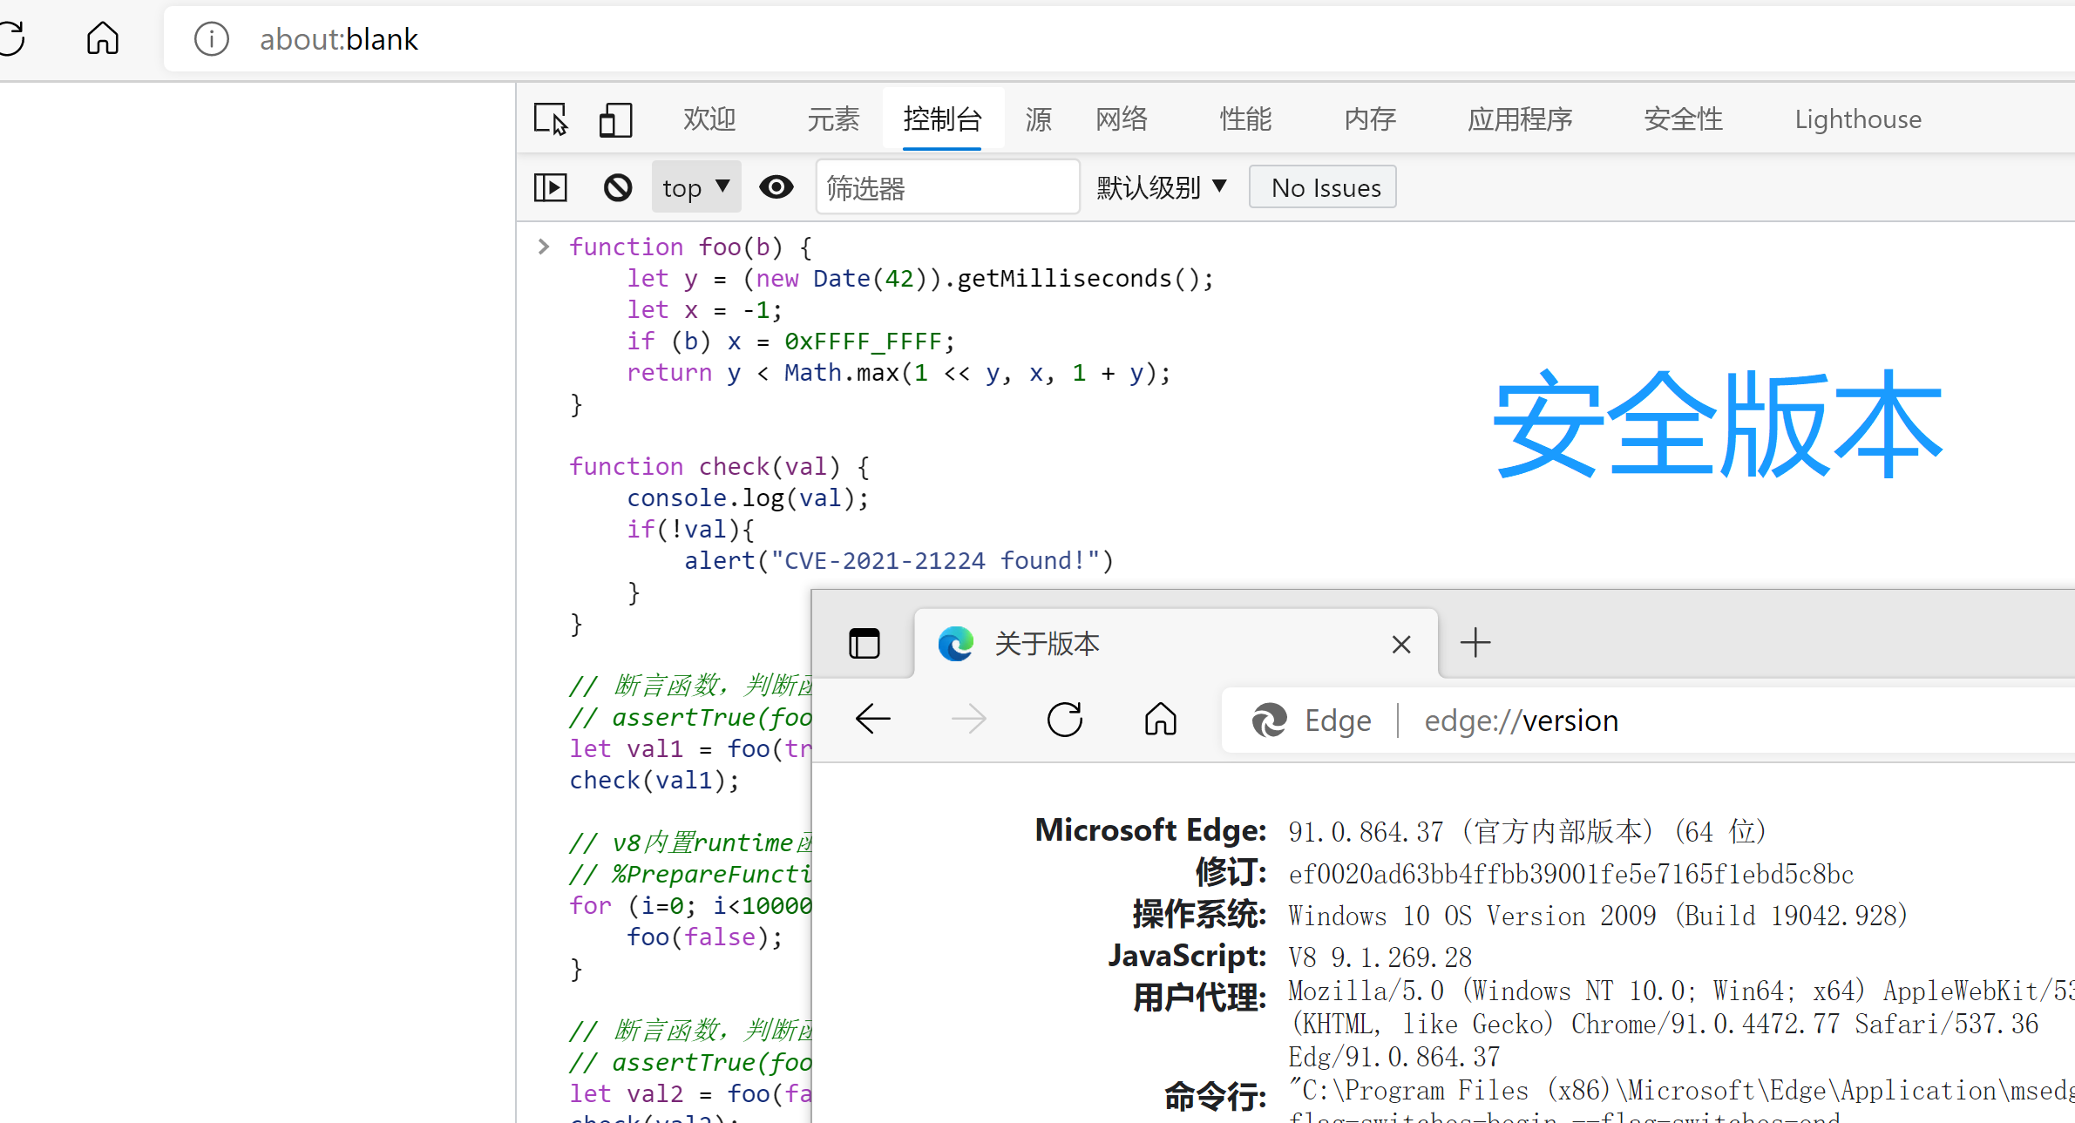Screen dimensions: 2075x1123
Task: Go back in the version window
Action: (x=872, y=720)
